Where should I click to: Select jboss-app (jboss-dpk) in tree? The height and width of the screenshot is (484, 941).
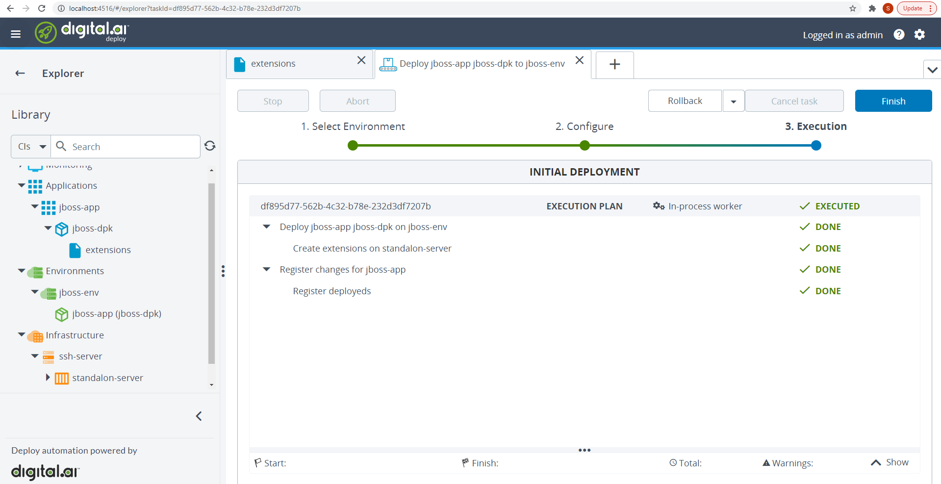point(117,314)
